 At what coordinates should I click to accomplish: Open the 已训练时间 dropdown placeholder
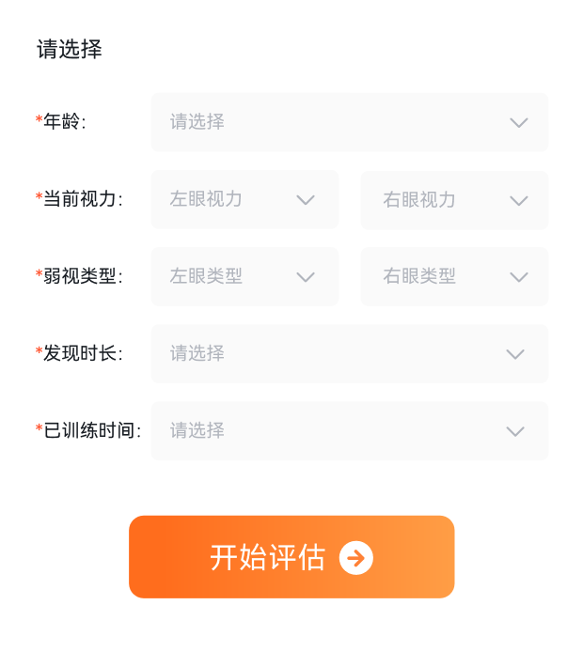(197, 430)
